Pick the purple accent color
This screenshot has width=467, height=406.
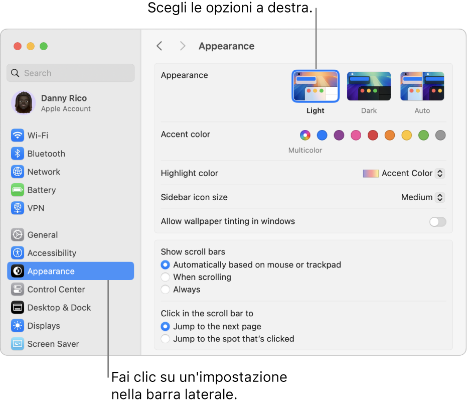point(339,135)
